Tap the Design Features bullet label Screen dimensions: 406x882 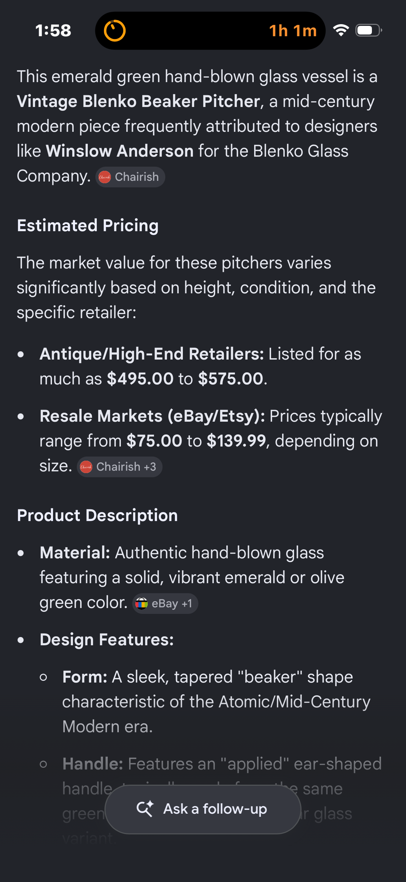(x=107, y=640)
